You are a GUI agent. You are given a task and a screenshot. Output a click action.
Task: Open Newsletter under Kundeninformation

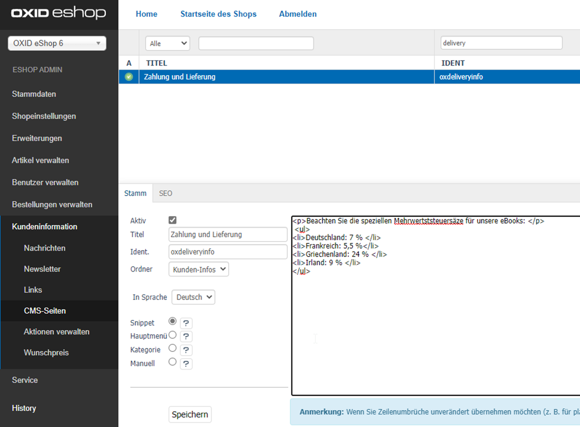43,269
